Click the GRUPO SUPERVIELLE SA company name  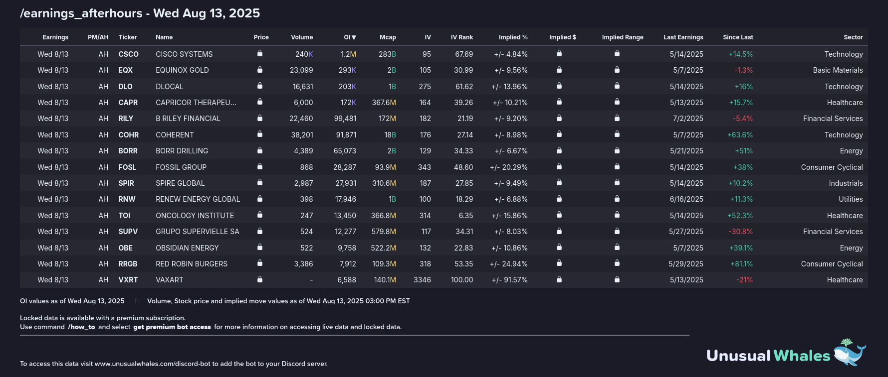pyautogui.click(x=198, y=232)
